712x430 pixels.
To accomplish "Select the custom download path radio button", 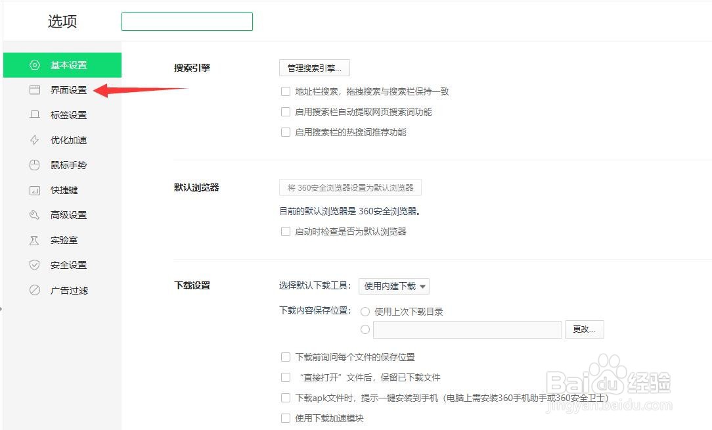I will point(365,329).
